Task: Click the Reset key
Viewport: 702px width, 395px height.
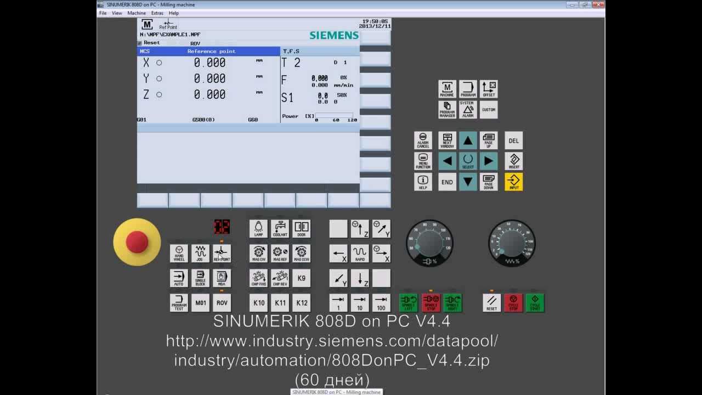Action: [x=492, y=303]
